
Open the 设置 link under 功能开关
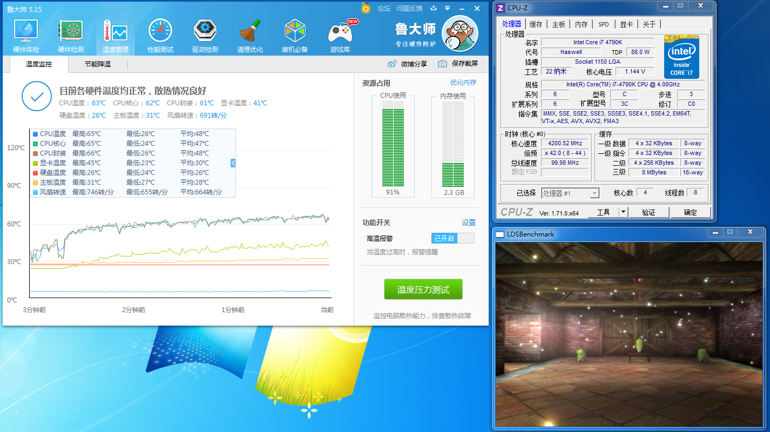coord(469,222)
